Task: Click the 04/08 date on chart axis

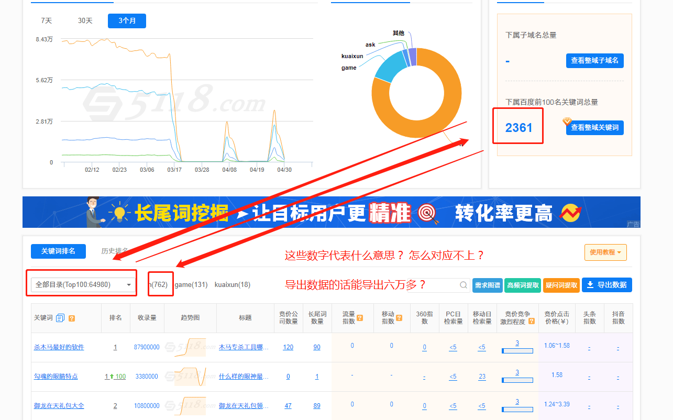Action: coord(229,170)
